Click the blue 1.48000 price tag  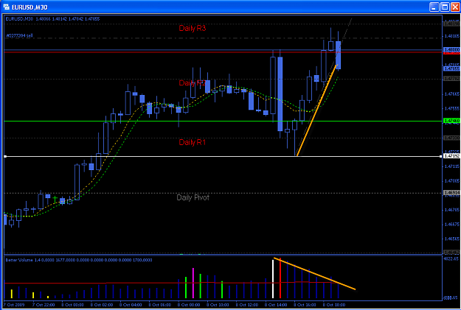click(x=451, y=49)
